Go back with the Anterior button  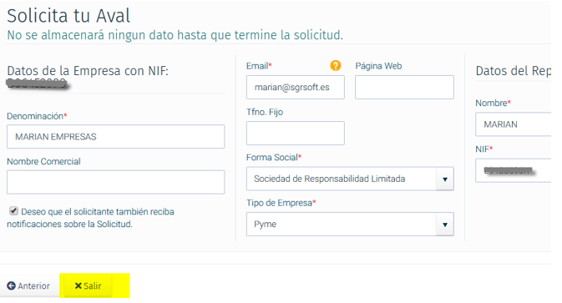click(29, 285)
